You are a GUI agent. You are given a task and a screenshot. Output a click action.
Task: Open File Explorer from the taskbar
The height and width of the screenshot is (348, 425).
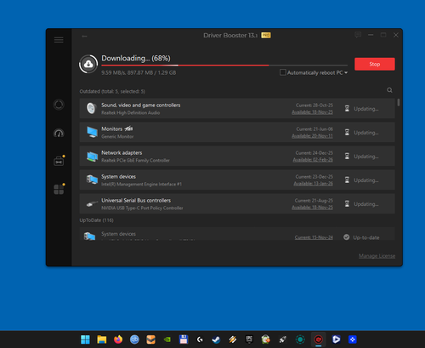pyautogui.click(x=102, y=339)
